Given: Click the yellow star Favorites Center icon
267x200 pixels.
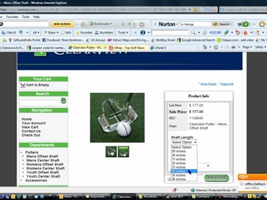Looking at the screenshot, I should point(4,40).
